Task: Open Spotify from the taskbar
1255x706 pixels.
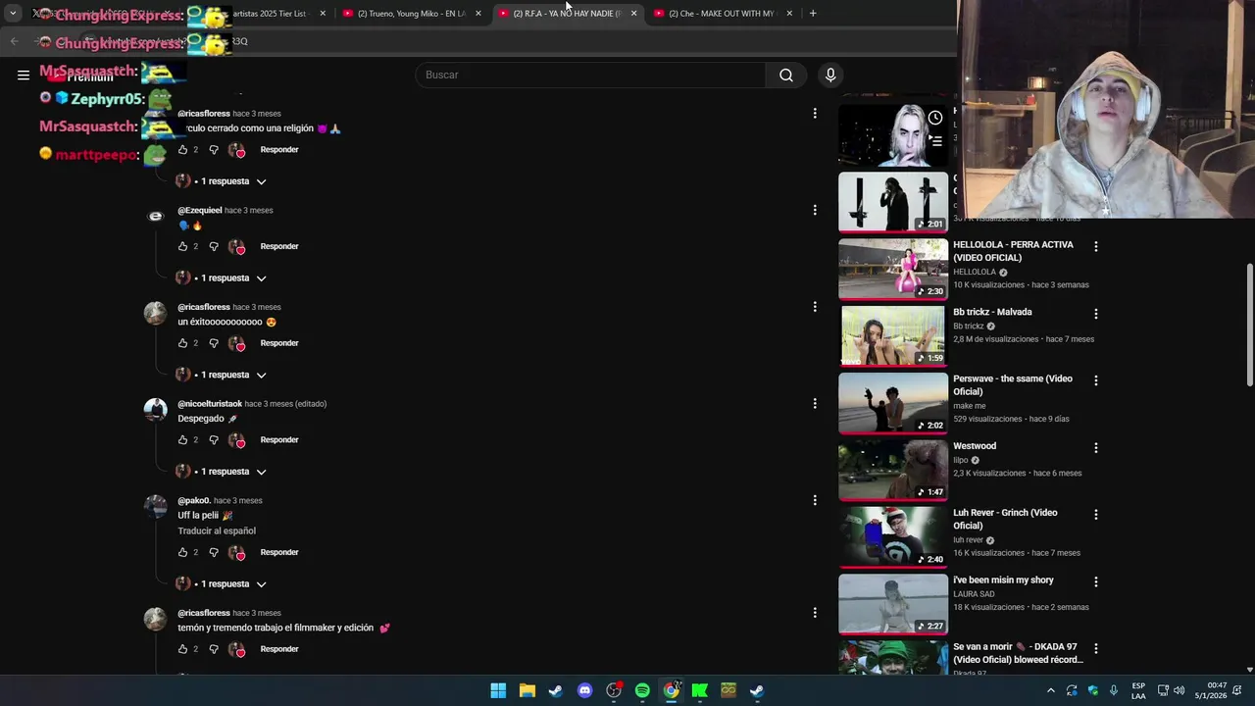Action: click(642, 690)
